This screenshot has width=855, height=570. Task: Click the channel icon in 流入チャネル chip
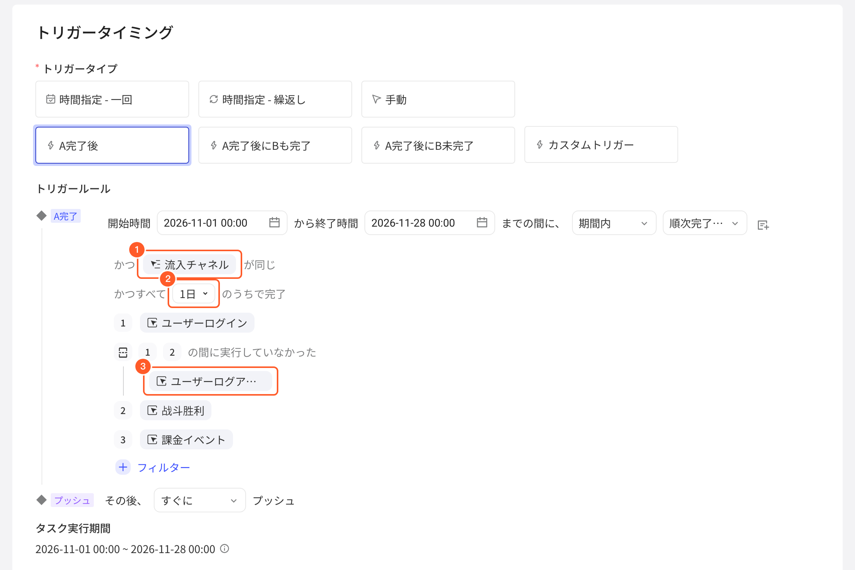click(155, 264)
